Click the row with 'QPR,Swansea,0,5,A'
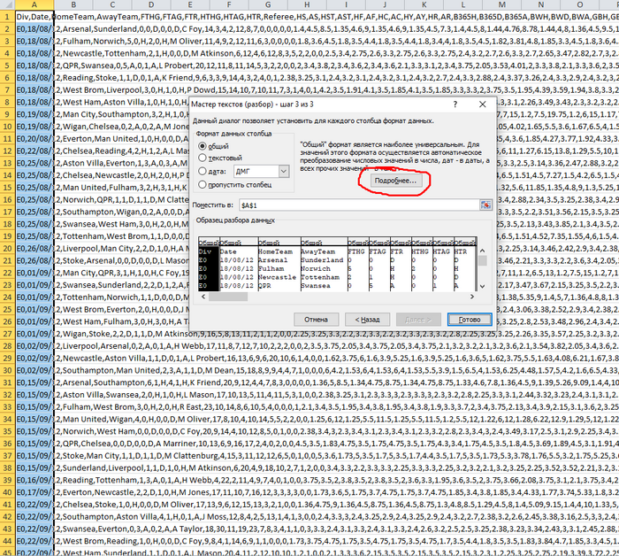Image resolution: width=619 pixels, height=556 pixels. [x=317, y=66]
